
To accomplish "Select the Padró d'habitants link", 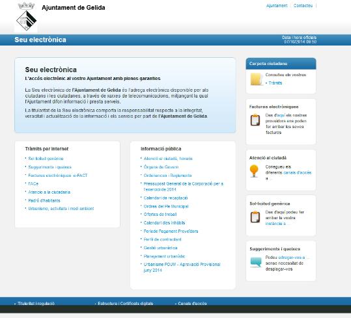I will click(x=44, y=200).
